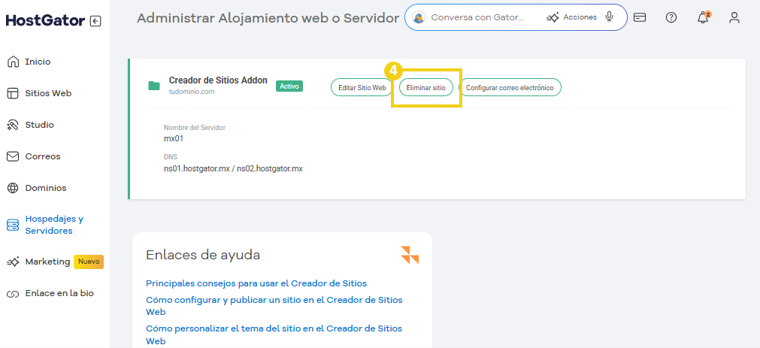Image resolution: width=760 pixels, height=348 pixels.
Task: Click the Editar Sitio Web button
Action: click(362, 88)
